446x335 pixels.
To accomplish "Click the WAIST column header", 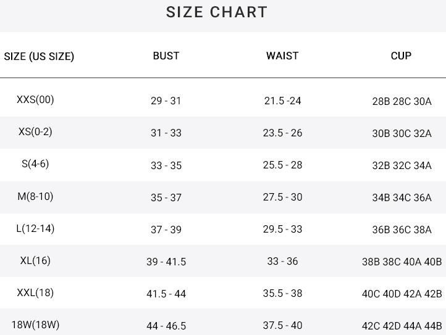I will coord(282,56).
